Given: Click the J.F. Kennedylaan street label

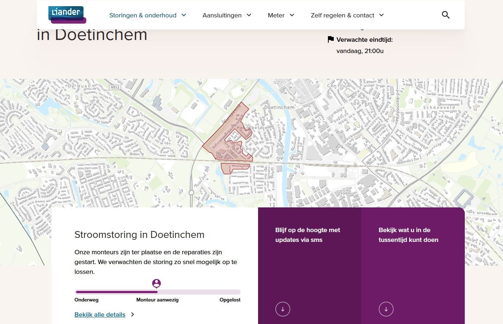Looking at the screenshot, I should click(x=397, y=106).
